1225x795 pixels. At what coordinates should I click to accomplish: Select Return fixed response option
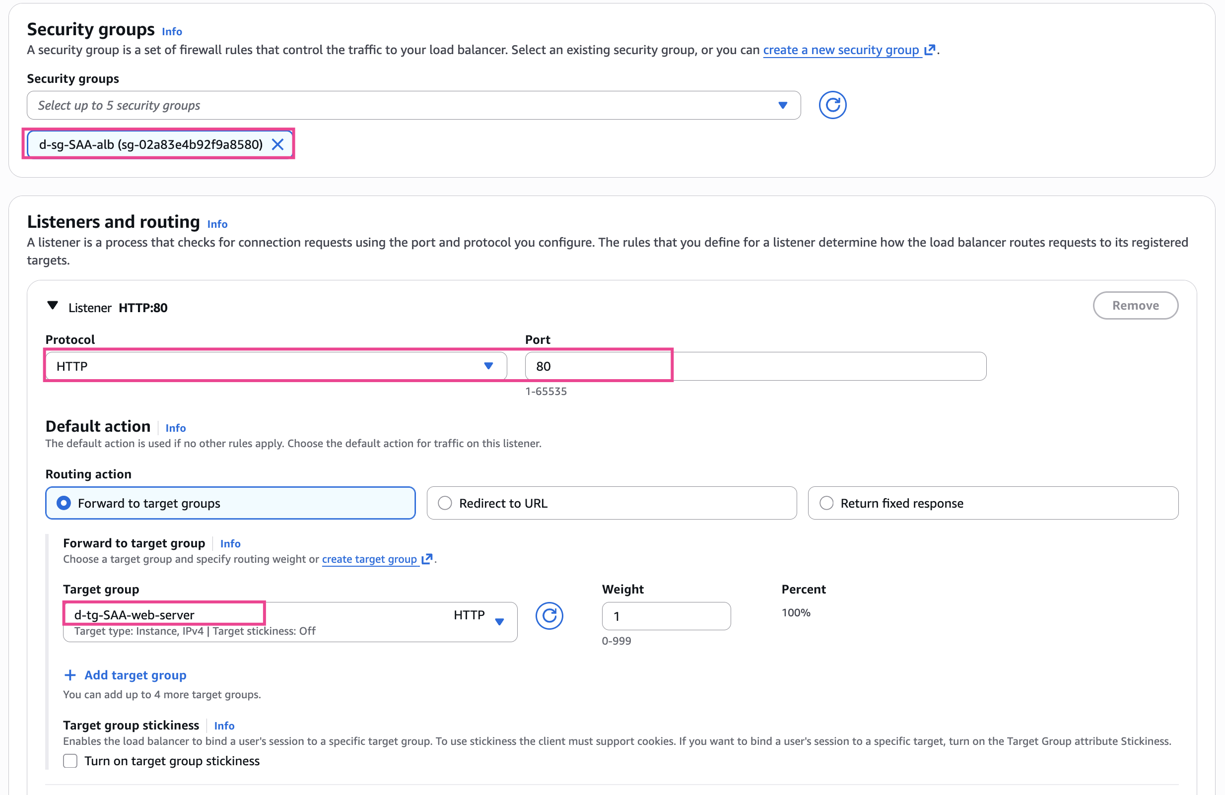826,503
